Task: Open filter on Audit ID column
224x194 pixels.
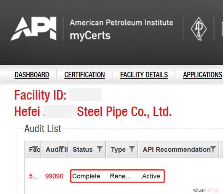Action: (x=62, y=149)
